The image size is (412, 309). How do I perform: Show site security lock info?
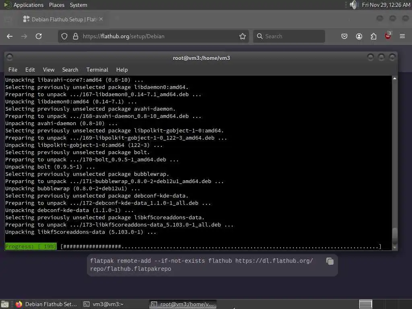[76, 36]
